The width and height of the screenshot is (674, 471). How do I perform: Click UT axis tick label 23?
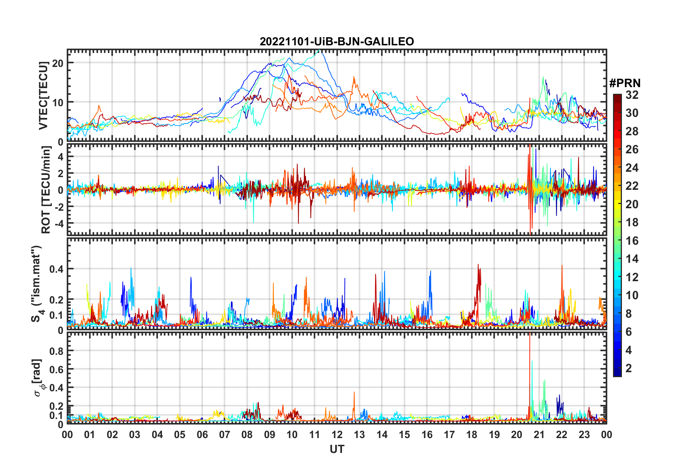pyautogui.click(x=584, y=435)
